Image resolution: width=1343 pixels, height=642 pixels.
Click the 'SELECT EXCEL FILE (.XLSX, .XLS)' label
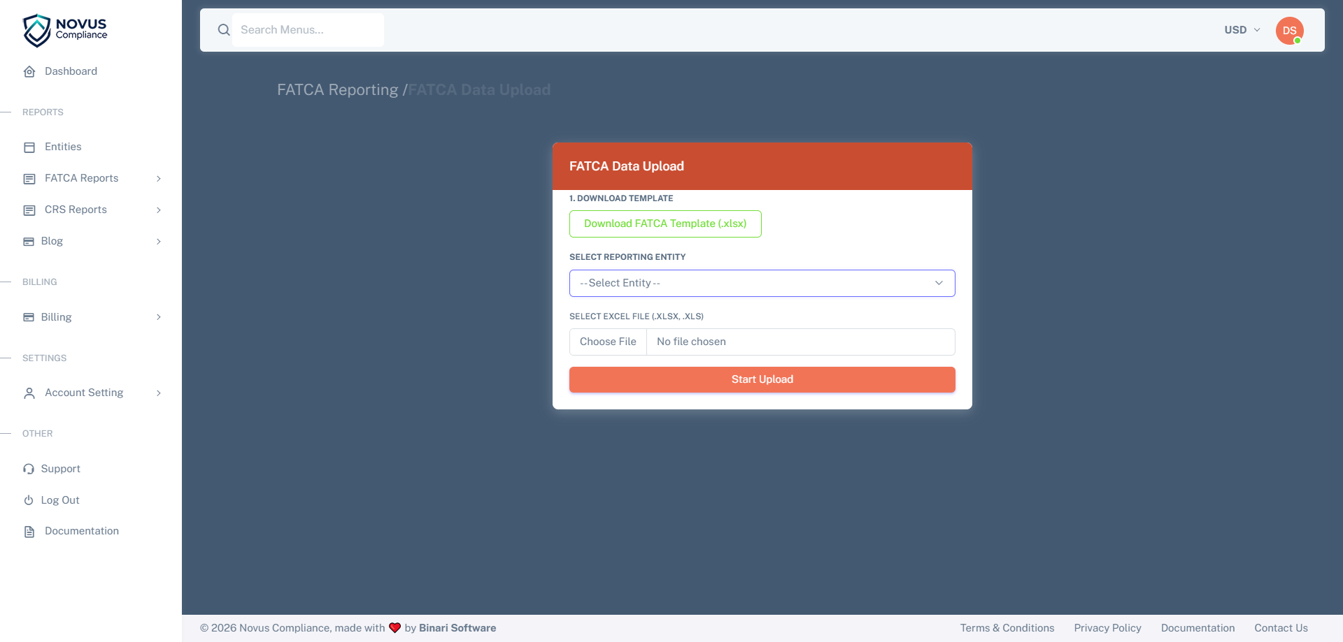pos(637,316)
